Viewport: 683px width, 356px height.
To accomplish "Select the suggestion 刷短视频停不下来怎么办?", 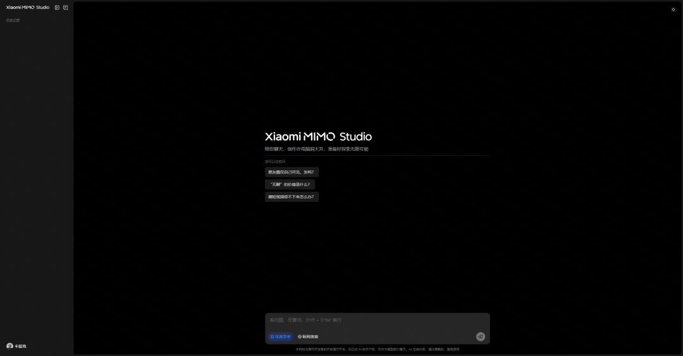I will (x=292, y=197).
